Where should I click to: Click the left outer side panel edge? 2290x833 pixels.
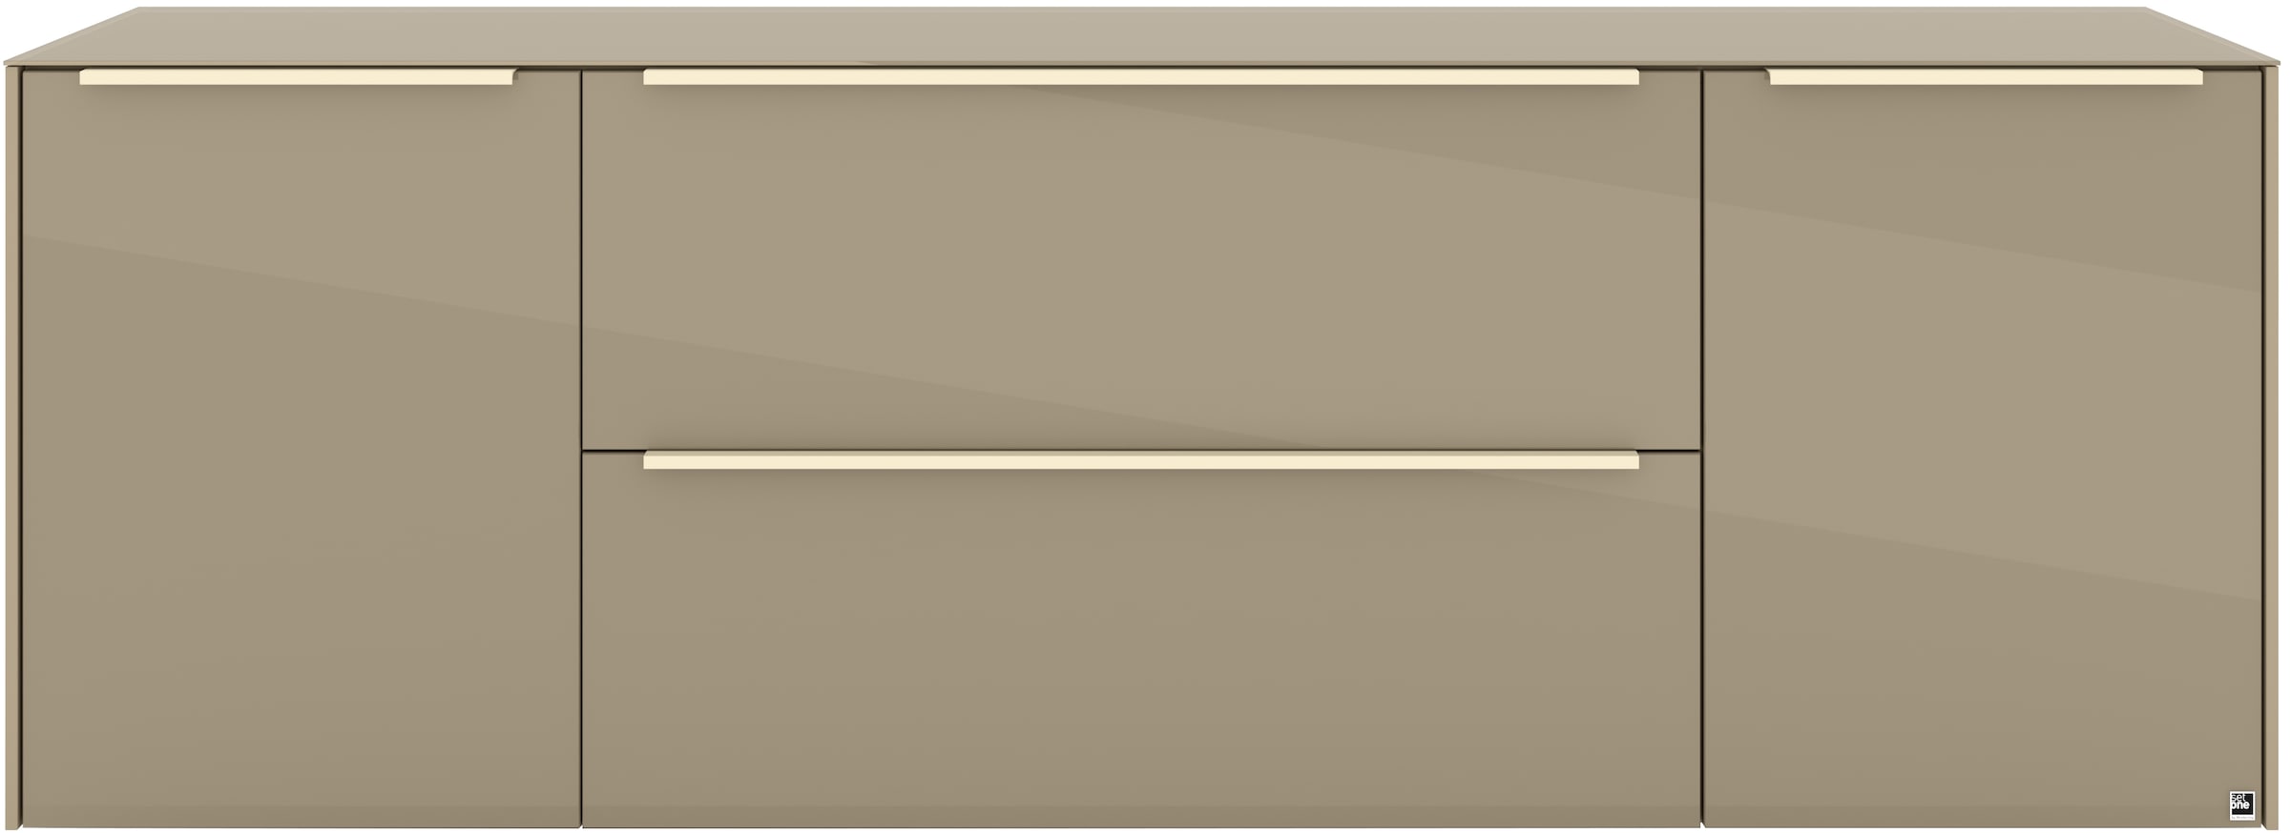click(x=13, y=446)
